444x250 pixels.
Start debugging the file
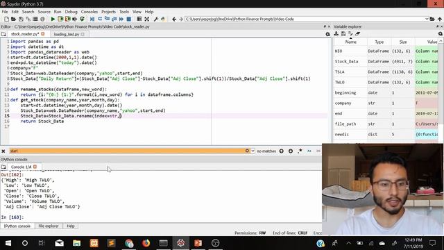(x=92, y=19)
